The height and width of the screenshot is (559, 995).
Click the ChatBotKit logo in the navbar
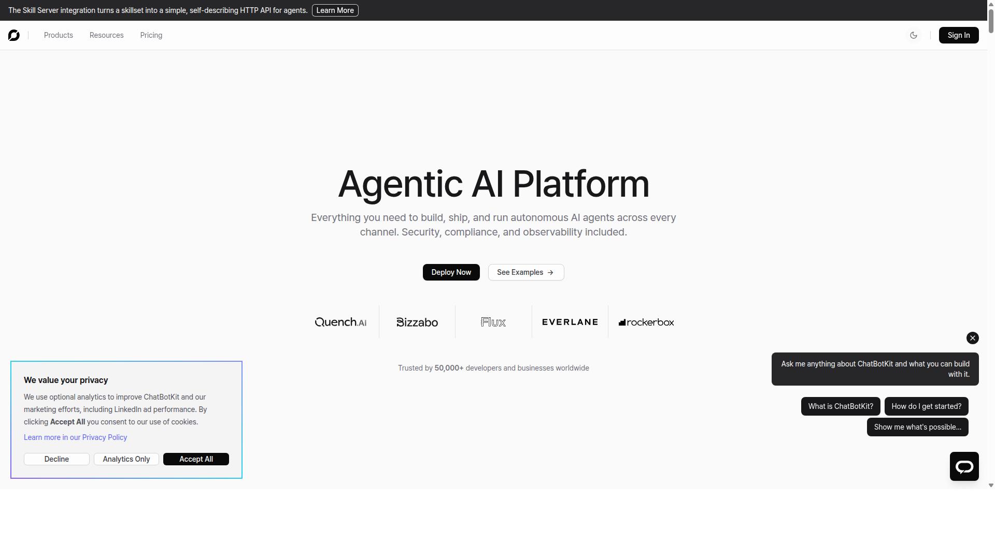click(x=14, y=35)
